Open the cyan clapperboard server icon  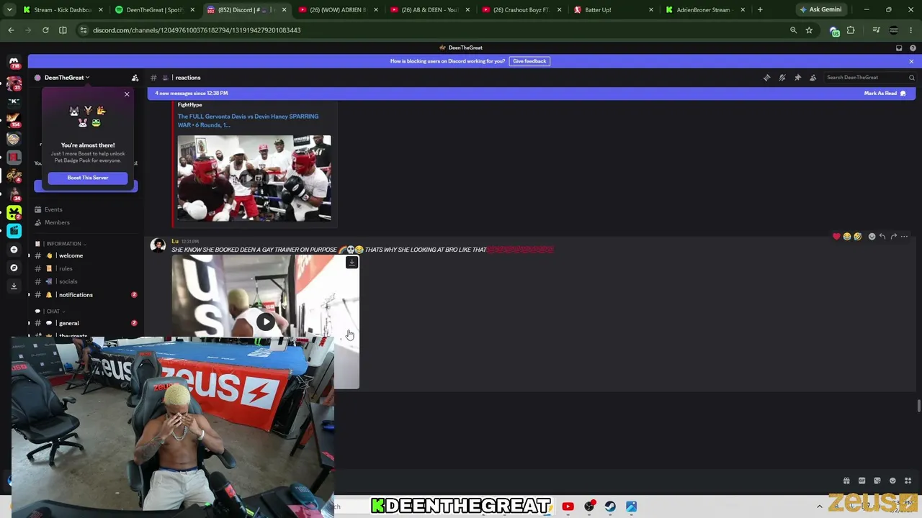(14, 231)
